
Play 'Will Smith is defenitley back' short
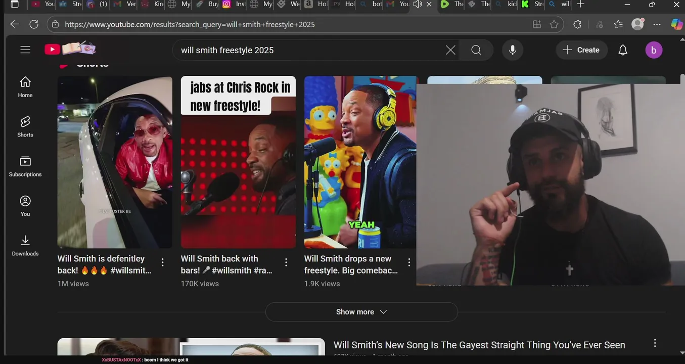115,162
